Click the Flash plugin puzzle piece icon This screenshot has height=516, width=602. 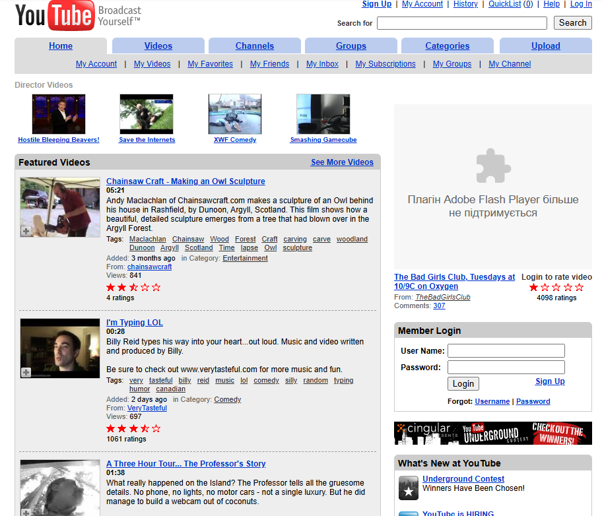tap(493, 166)
